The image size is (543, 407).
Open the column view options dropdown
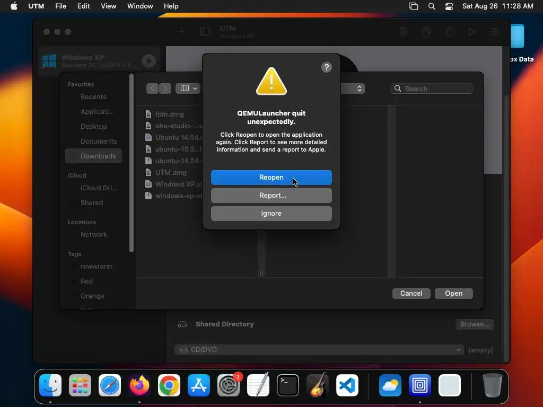point(188,89)
